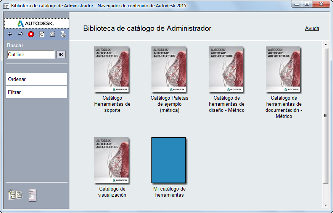
Task: Open the Ayuda help link
Action: click(x=312, y=29)
